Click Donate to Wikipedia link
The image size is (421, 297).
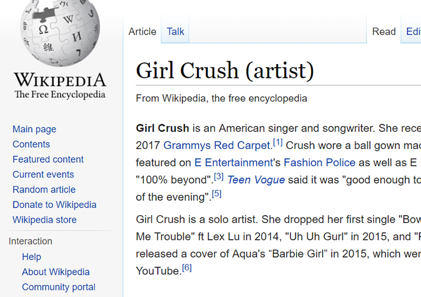click(x=54, y=205)
